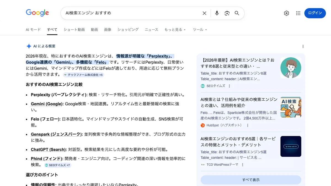Switch to ショート動画 tab
Image resolution: width=331 pixels, height=186 pixels.
(74, 29)
